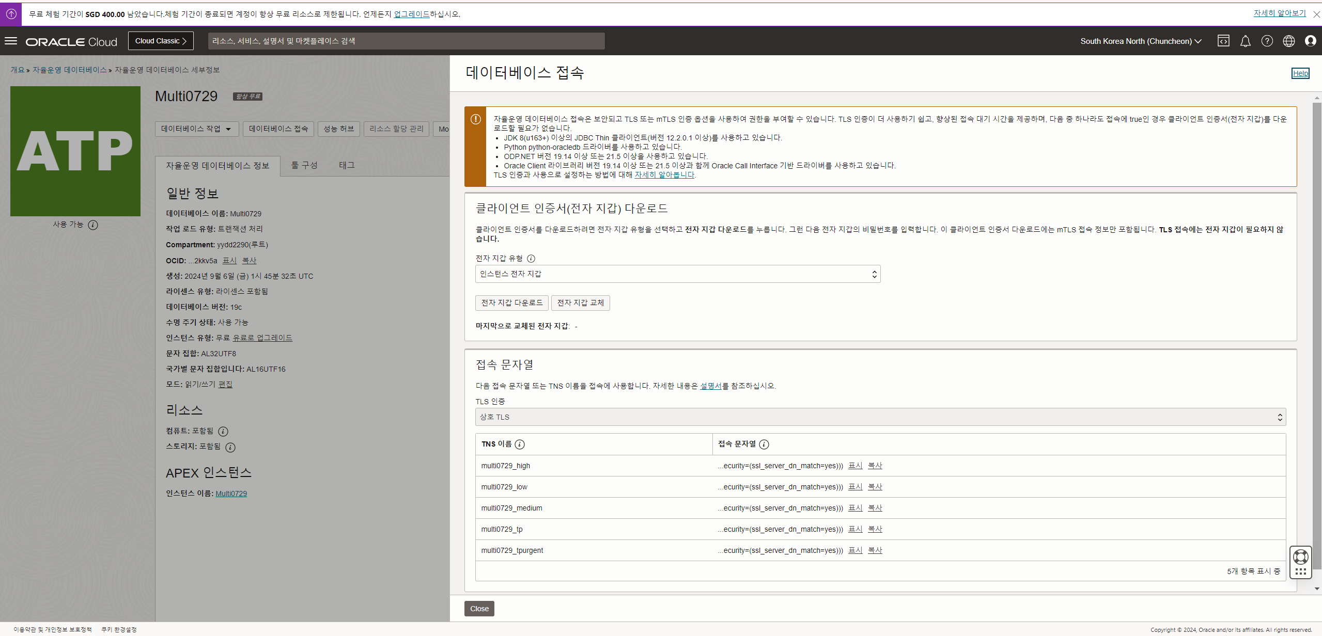The width and height of the screenshot is (1322, 636).
Task: Click 표시 for multi0729_medium connection string
Action: [856, 508]
